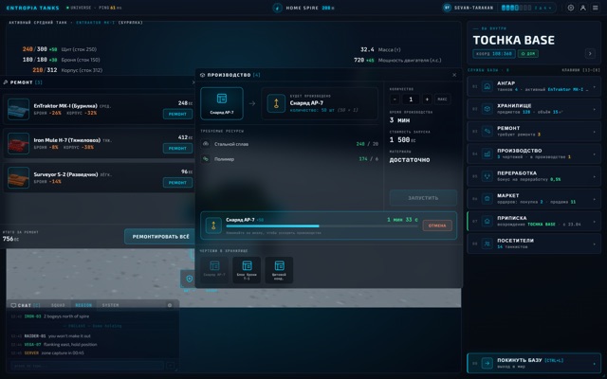
Task: Repair the EnTraktor MK-I tank
Action: click(x=177, y=114)
